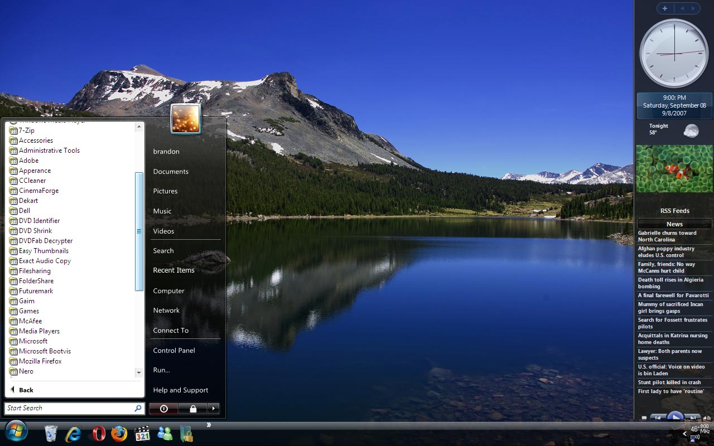Open Run... from the Start menu
714x446 pixels.
click(161, 370)
